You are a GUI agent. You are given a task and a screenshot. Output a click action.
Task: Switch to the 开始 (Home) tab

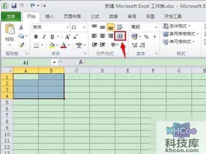(31, 16)
